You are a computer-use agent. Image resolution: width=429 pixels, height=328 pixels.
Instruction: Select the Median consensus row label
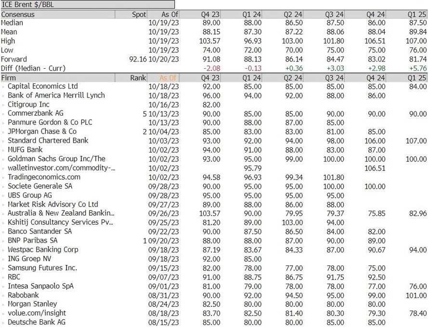(x=12, y=23)
